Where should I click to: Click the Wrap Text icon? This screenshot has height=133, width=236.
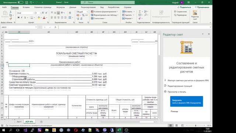(x=70, y=13)
